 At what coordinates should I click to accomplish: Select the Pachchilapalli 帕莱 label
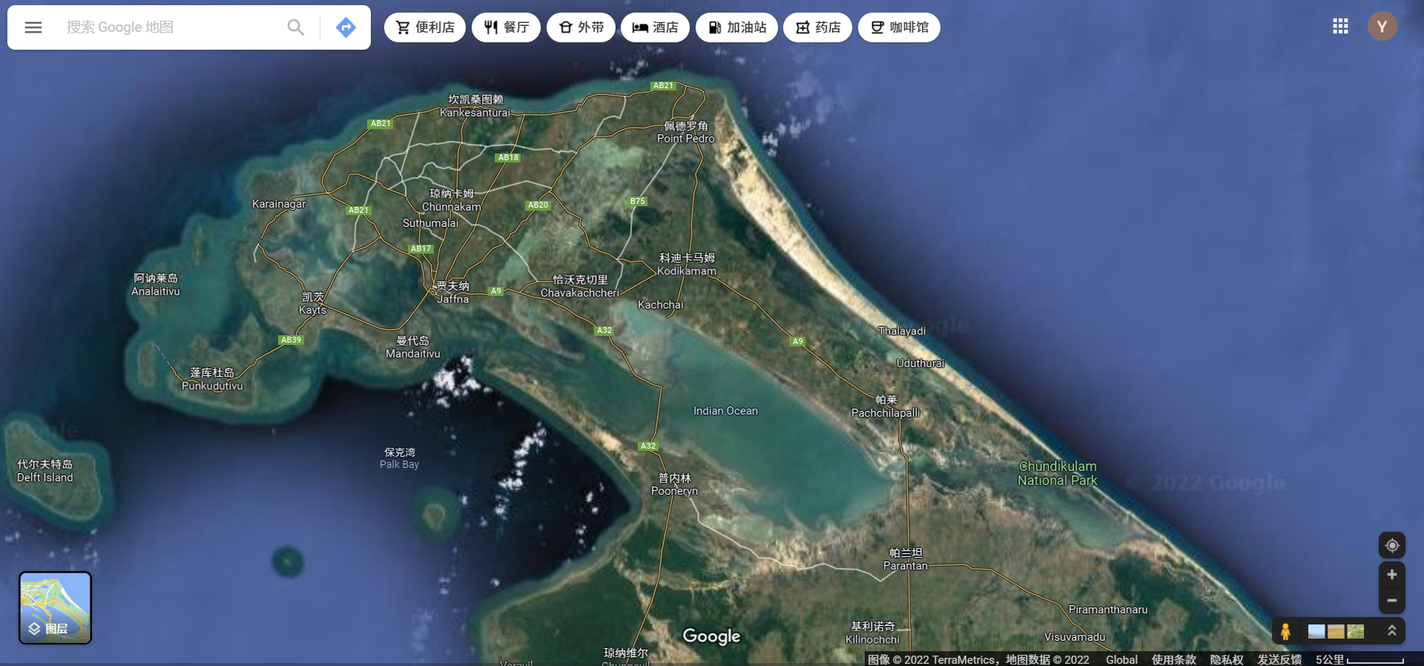coord(886,406)
